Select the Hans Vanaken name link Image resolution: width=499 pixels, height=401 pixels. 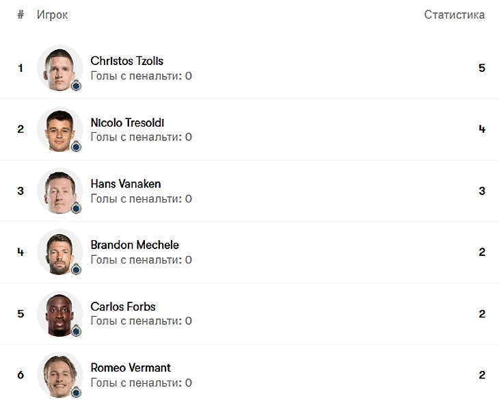click(x=126, y=184)
